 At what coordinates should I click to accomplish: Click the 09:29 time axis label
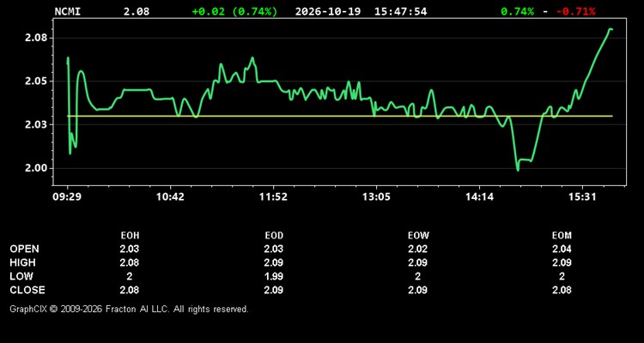click(67, 197)
